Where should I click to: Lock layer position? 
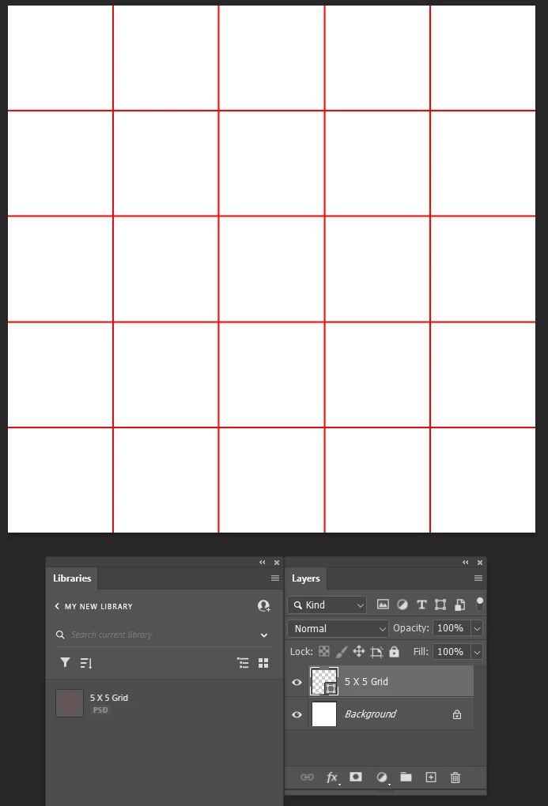[x=359, y=652]
